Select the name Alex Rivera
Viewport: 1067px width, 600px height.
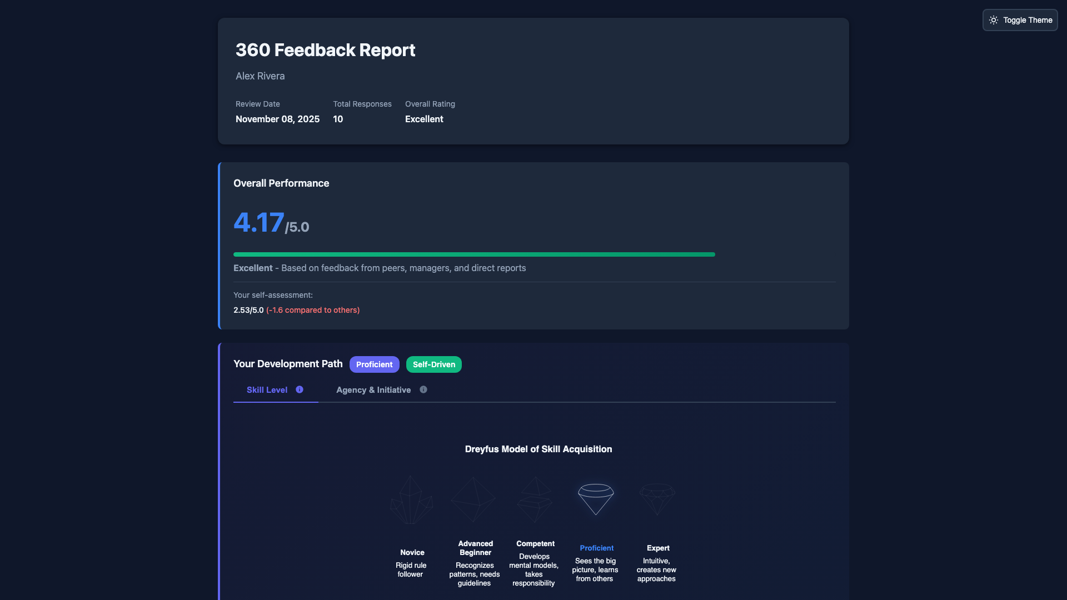pos(260,76)
